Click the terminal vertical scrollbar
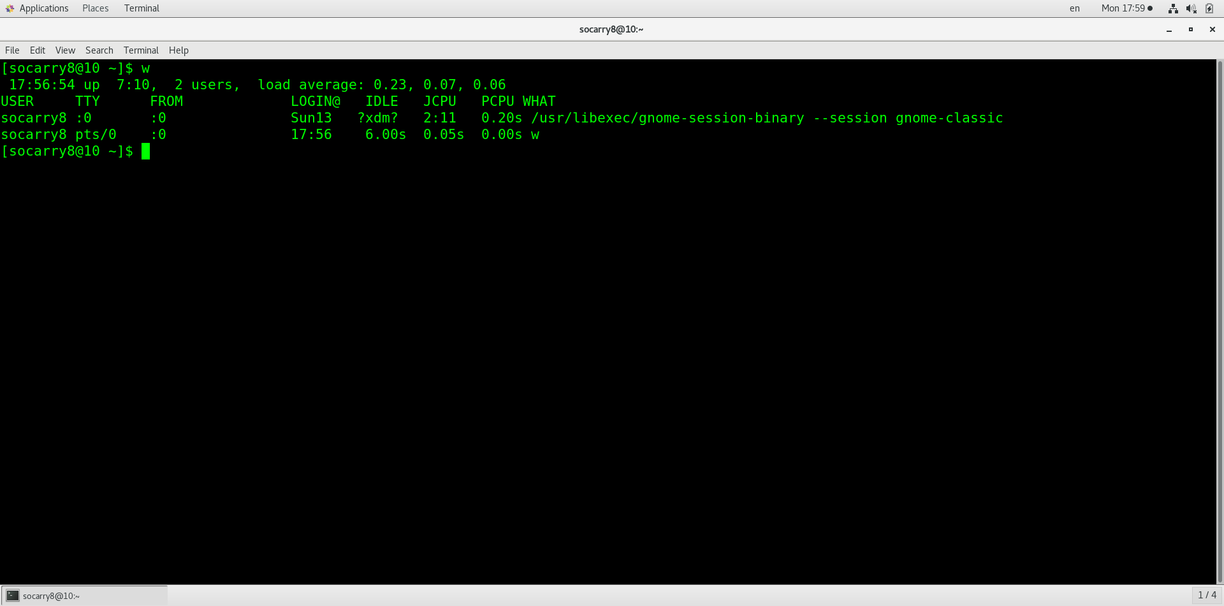Viewport: 1224px width, 606px height. click(x=1220, y=321)
